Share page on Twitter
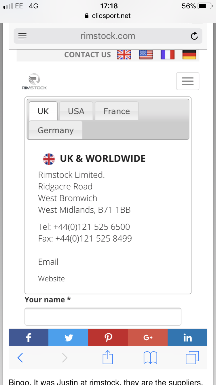Image resolution: width=216 pixels, height=385 pixels. pyautogui.click(x=68, y=338)
